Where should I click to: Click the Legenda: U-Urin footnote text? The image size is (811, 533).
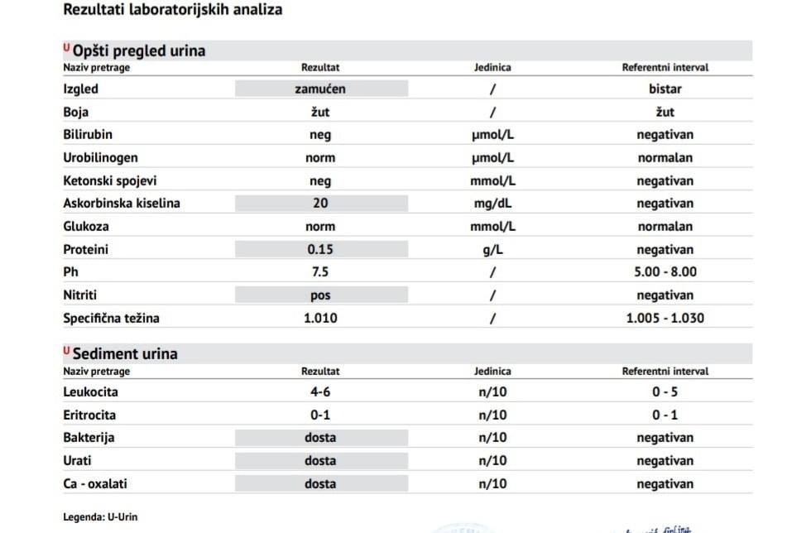[100, 517]
